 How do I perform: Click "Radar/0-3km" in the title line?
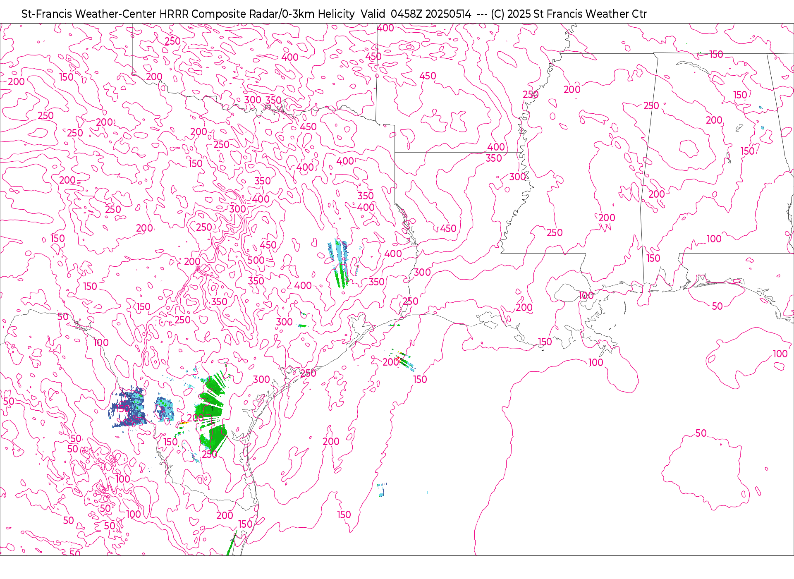282,14
